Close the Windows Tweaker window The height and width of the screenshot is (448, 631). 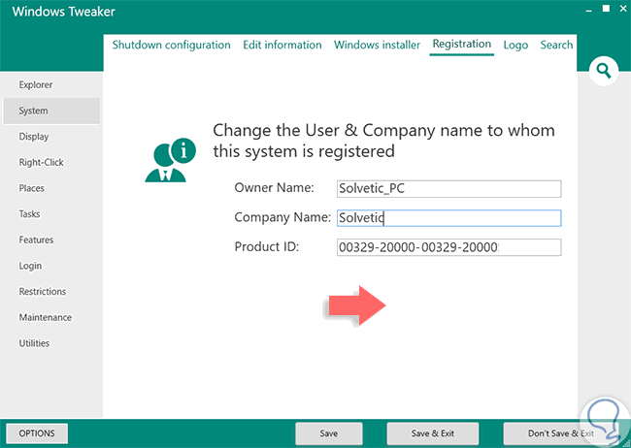(623, 8)
